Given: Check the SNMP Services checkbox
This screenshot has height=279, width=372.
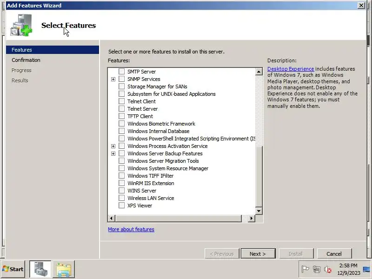Looking at the screenshot, I should pyautogui.click(x=121, y=79).
